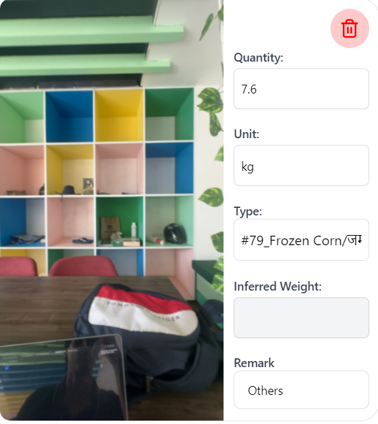The width and height of the screenshot is (378, 424).
Task: Click the laptop screen in the photo
Action: pyautogui.click(x=62, y=379)
